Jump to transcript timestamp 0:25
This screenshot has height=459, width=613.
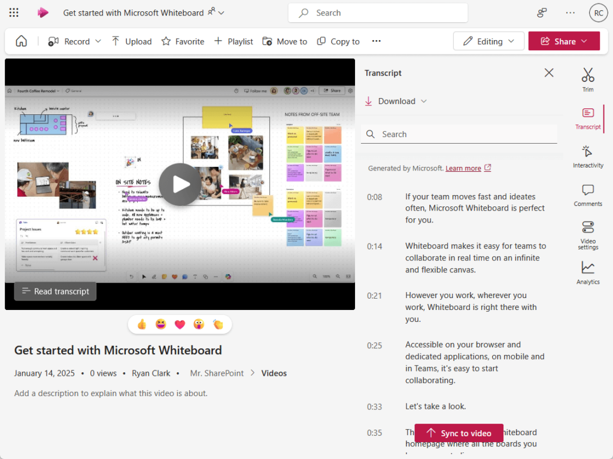(x=374, y=346)
